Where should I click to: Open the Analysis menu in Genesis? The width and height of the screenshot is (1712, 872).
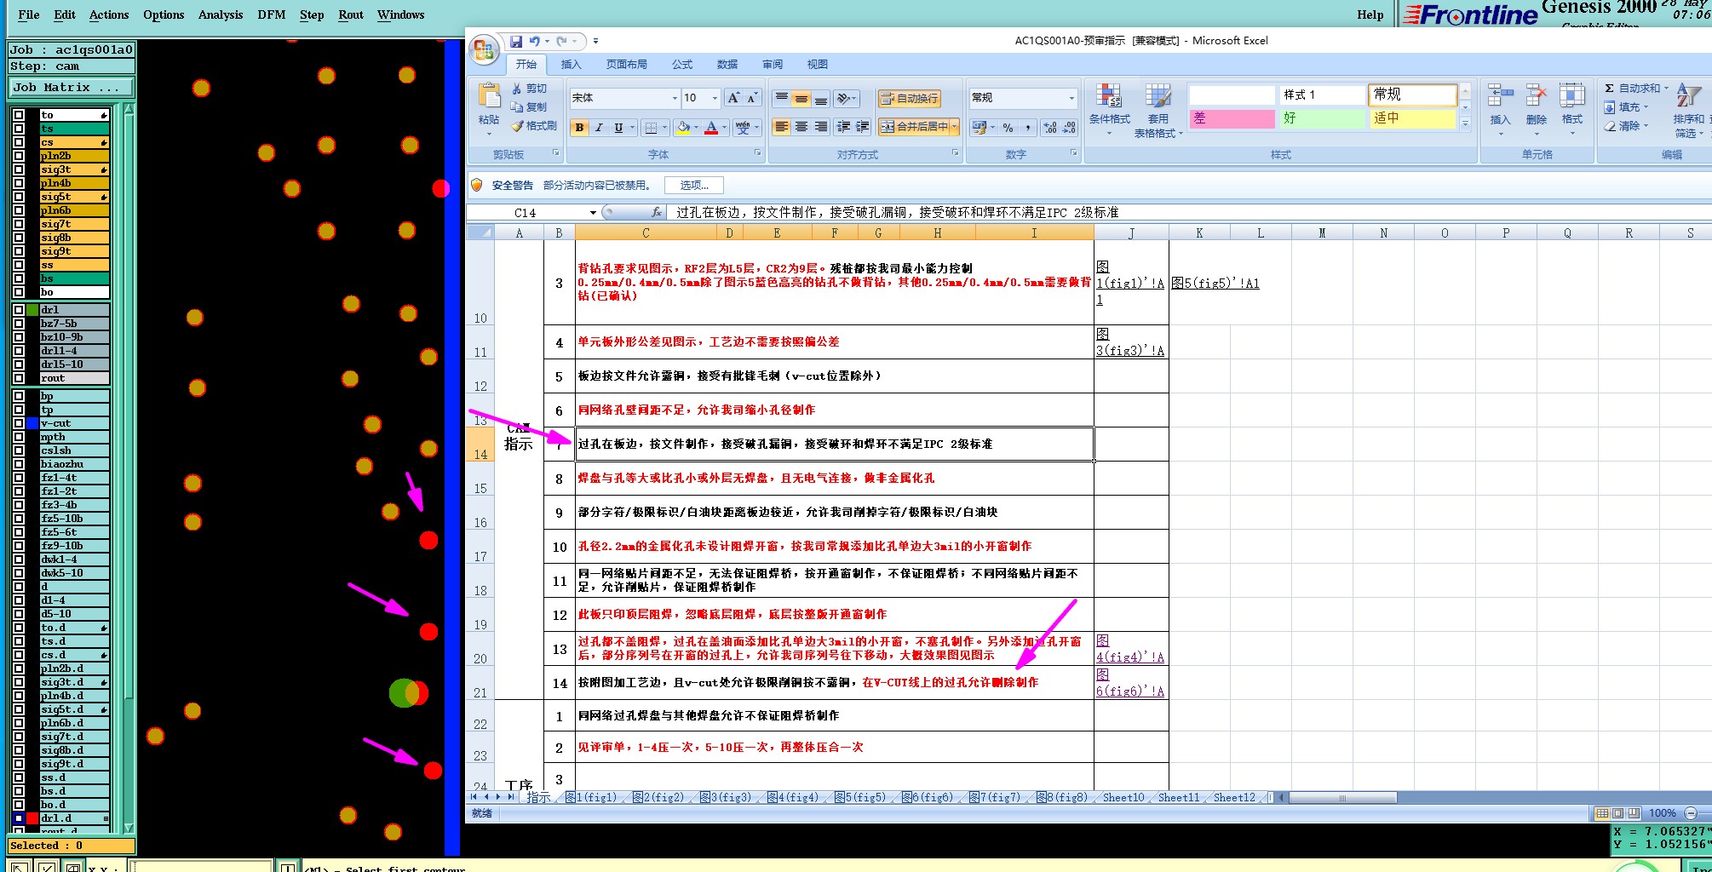(220, 14)
